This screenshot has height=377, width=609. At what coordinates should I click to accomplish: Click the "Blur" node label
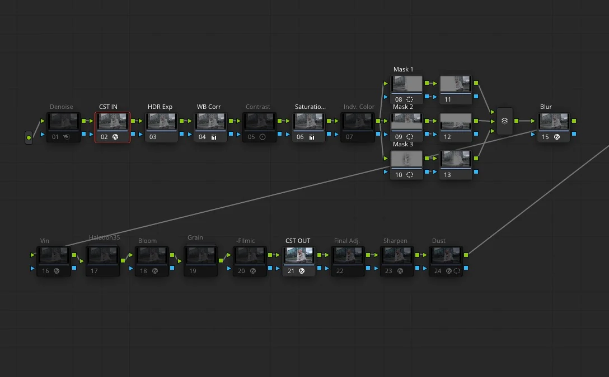[x=546, y=107]
